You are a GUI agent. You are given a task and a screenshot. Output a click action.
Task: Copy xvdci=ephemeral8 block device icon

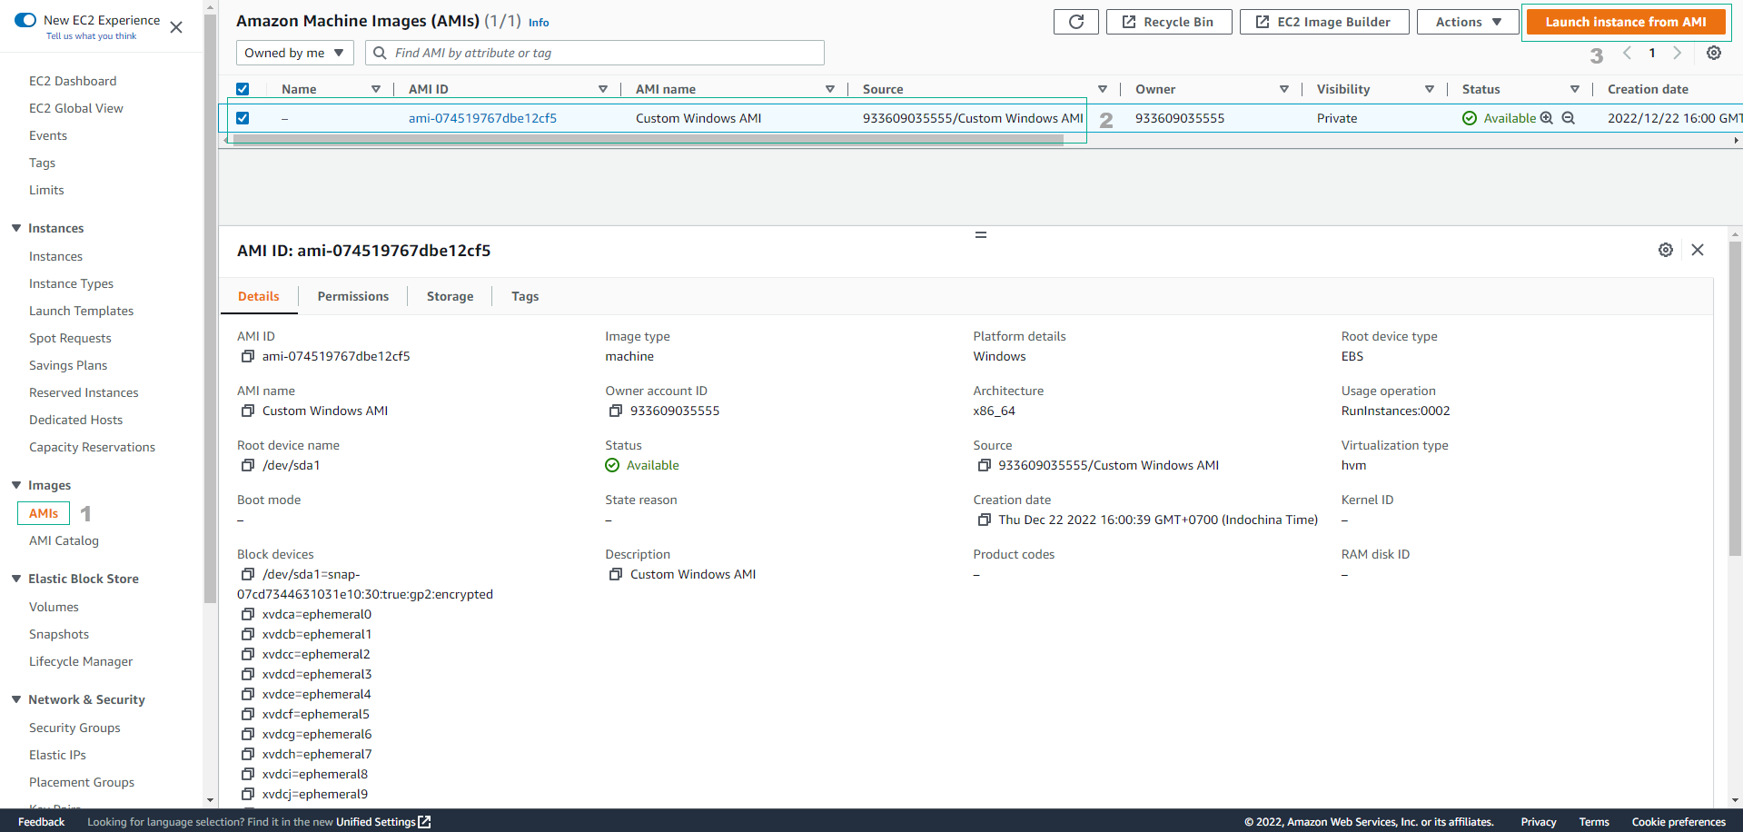247,774
